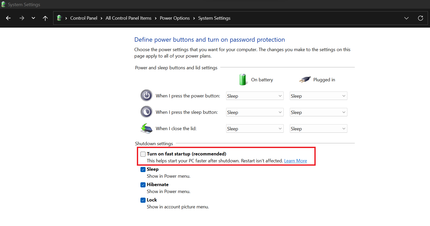Expand chevron before Control Panel breadcrumb
Viewport: 430px width, 226px height.
point(66,18)
